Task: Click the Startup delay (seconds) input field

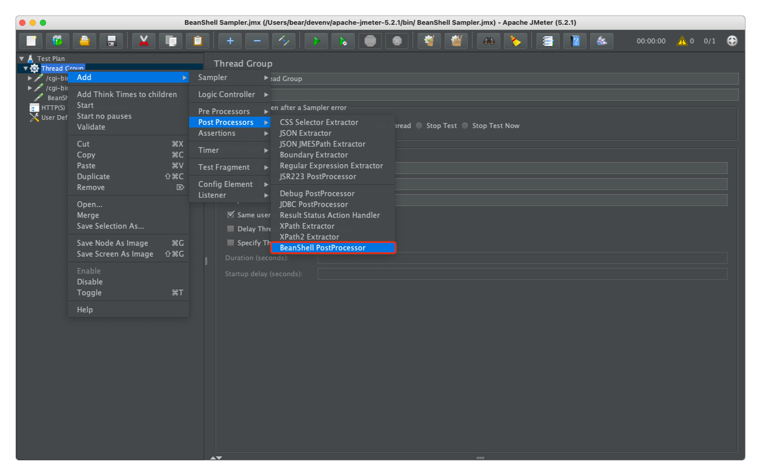Action: tap(522, 274)
